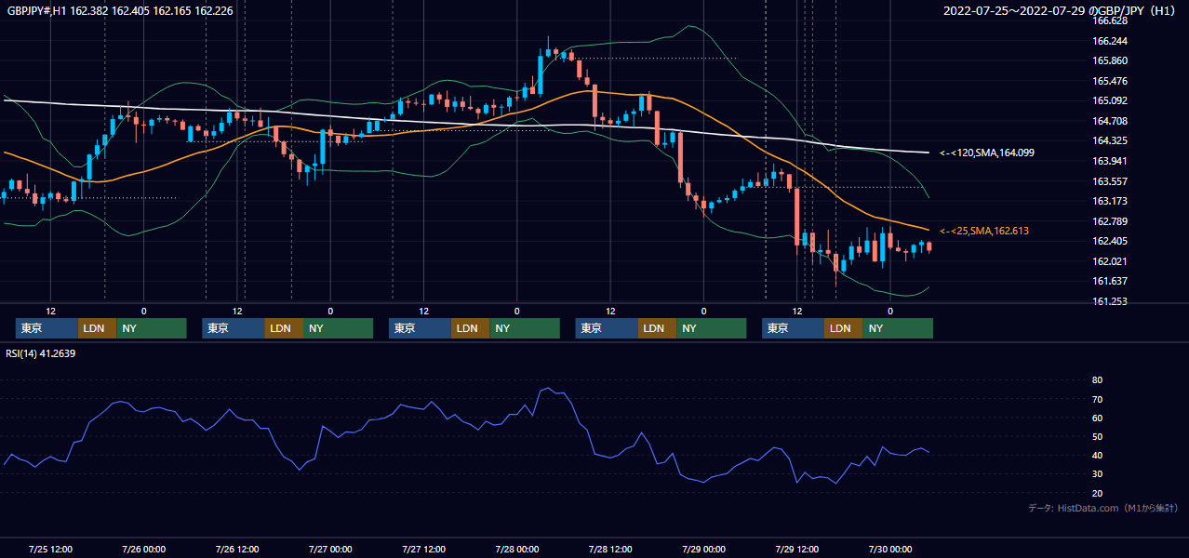Click price axis value 166.628
The height and width of the screenshot is (558, 1189).
[x=1110, y=20]
